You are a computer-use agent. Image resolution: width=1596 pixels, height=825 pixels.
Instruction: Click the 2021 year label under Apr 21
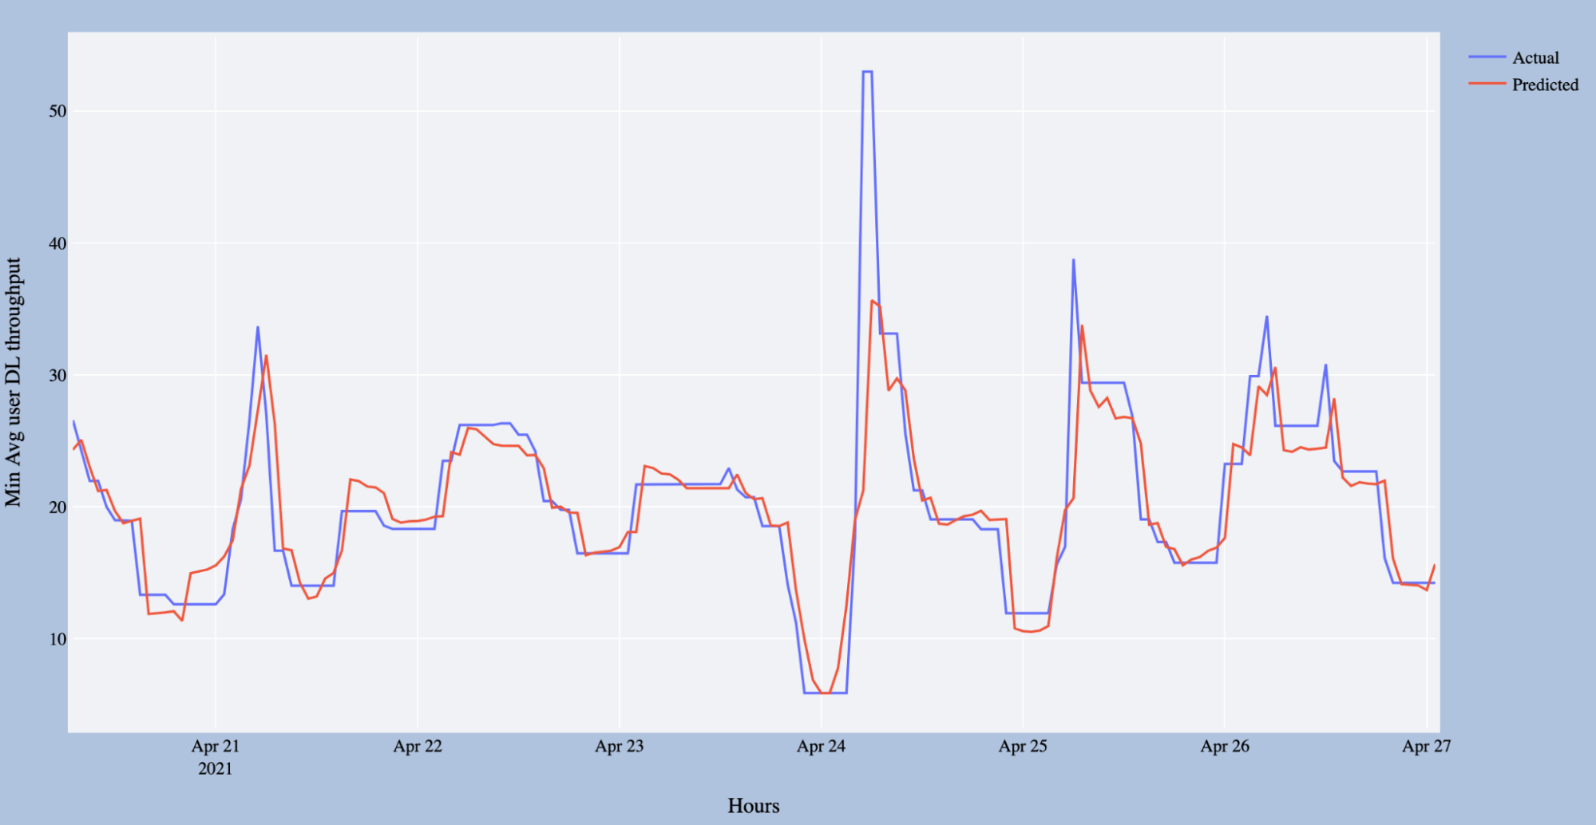point(216,768)
